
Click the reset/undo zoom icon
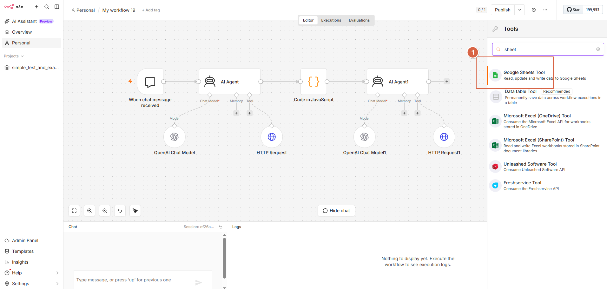[120, 211]
